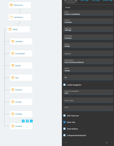Viewport: 114px width, 146px height.
Task: Open the Page Type dropdown showing TabPage
Action: (88, 29)
